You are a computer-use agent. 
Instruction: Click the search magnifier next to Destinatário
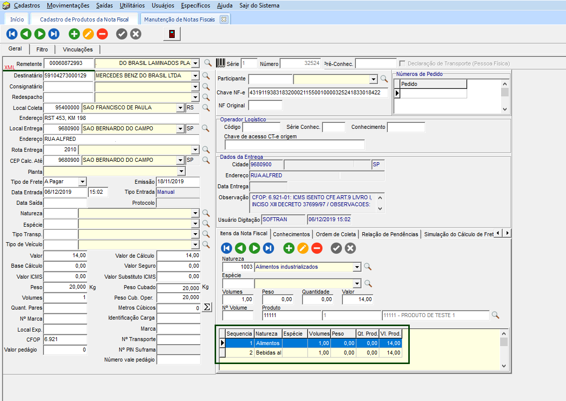tap(205, 76)
